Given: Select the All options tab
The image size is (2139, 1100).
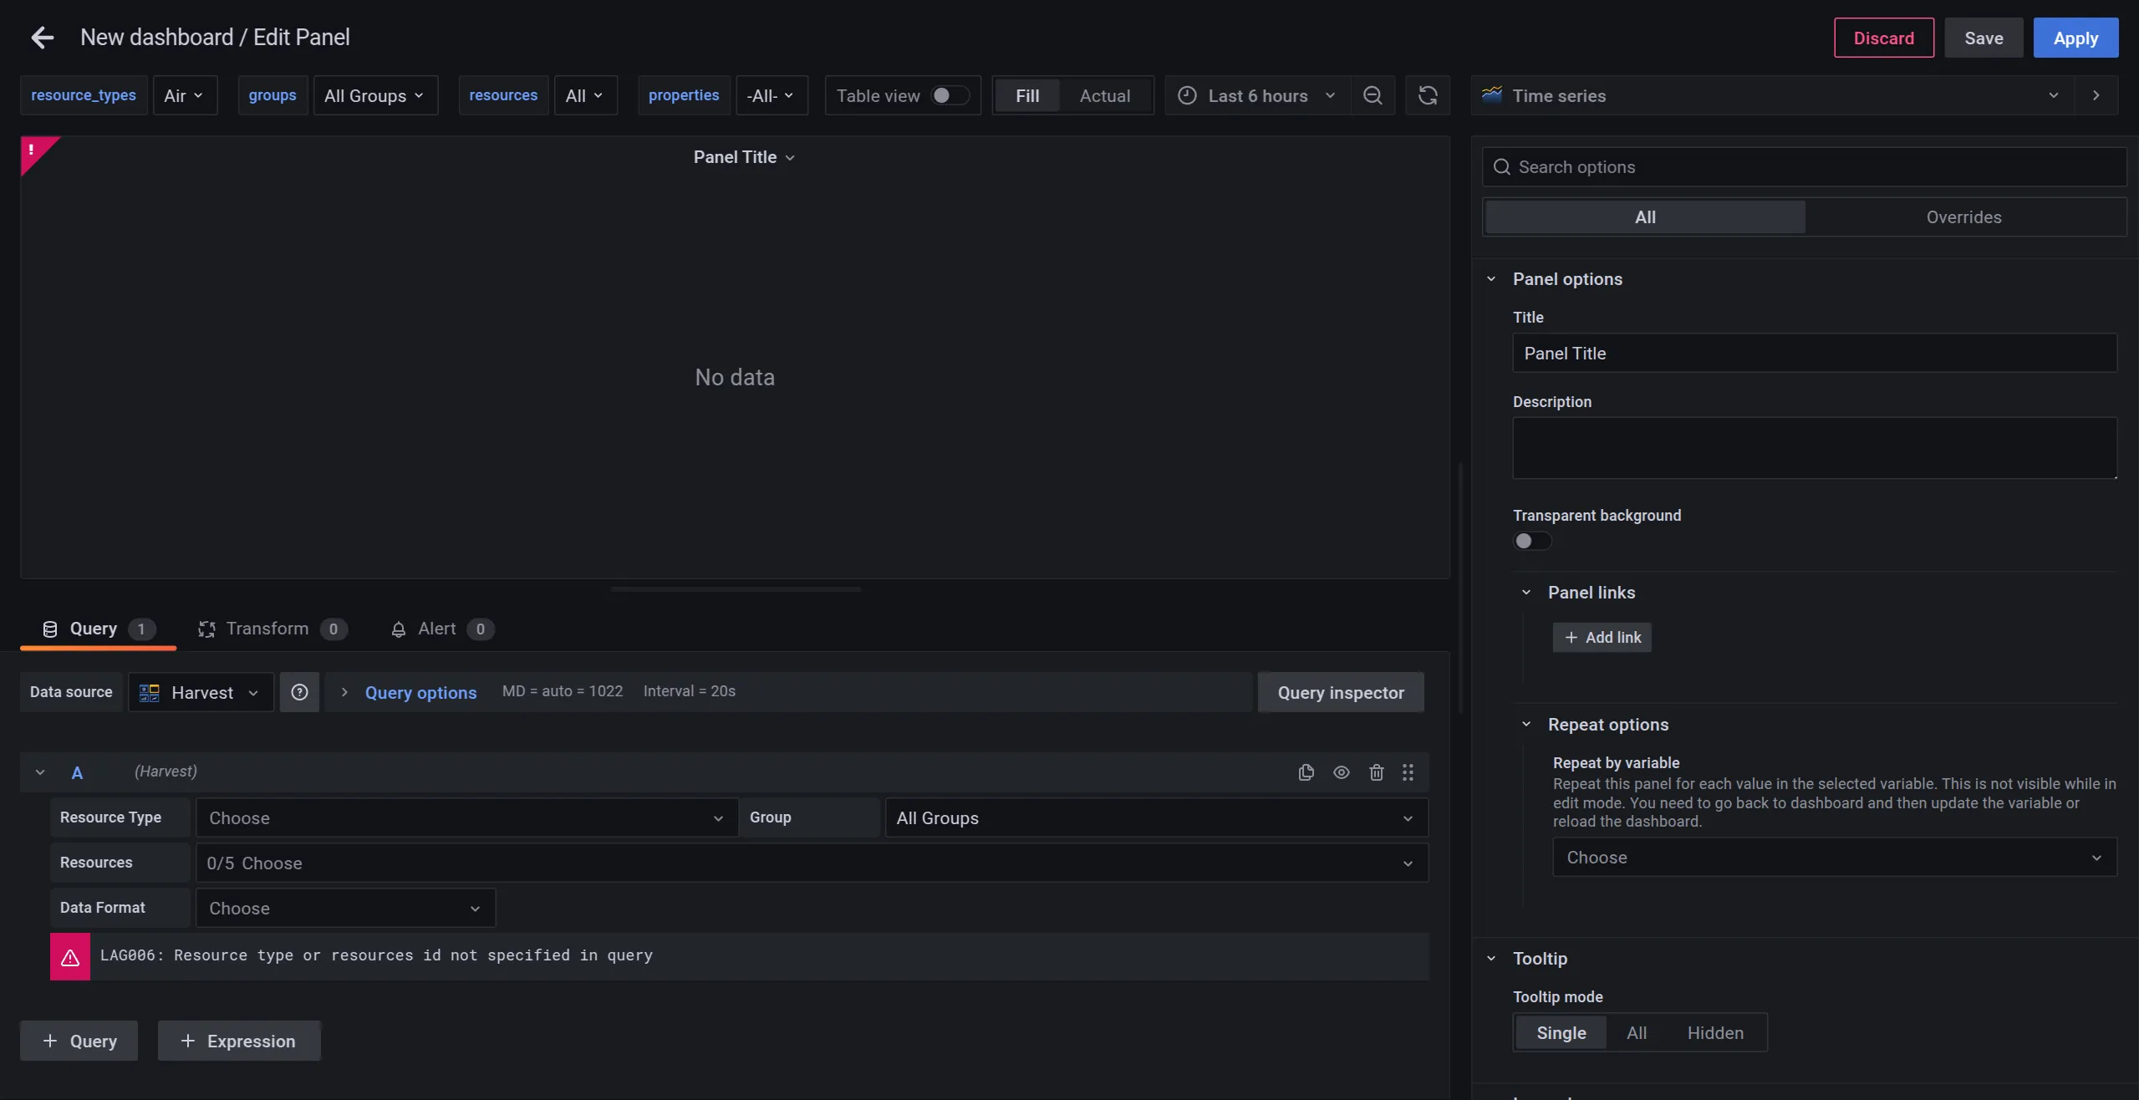Looking at the screenshot, I should tap(1645, 217).
